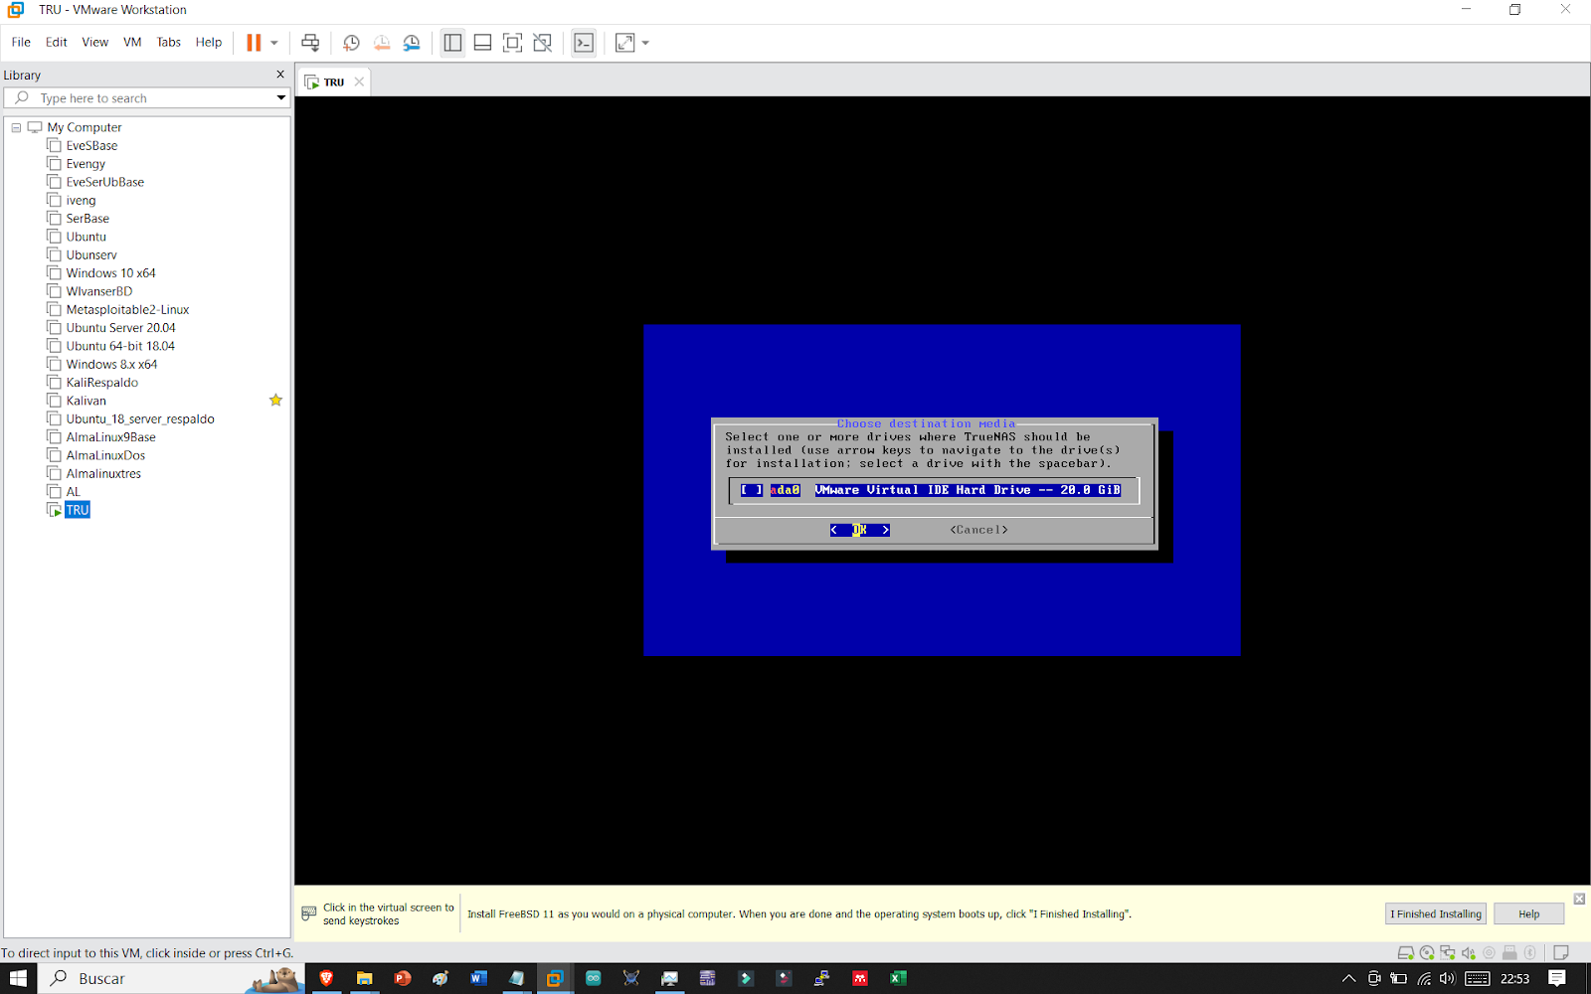Toggle Unity mode icon
Screen dimensions: 1591x994
[x=542, y=43]
